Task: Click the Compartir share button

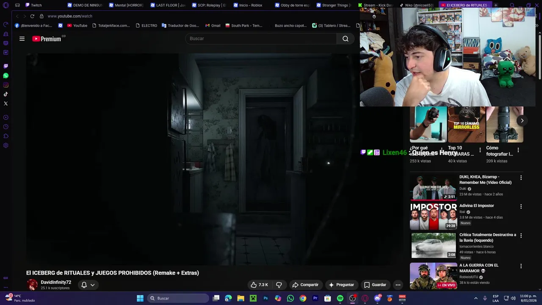Action: (x=305, y=285)
